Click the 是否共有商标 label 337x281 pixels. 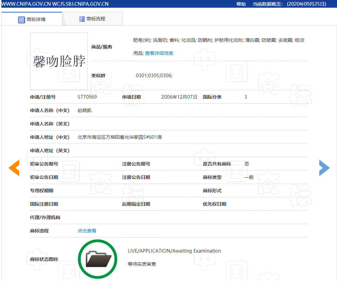click(x=217, y=164)
